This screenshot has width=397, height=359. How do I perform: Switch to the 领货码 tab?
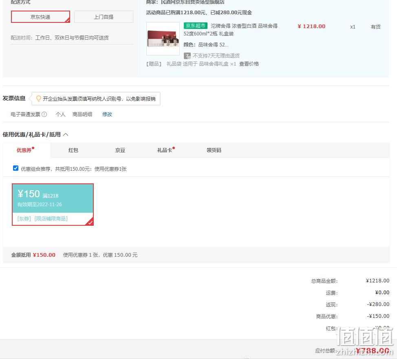coord(214,150)
